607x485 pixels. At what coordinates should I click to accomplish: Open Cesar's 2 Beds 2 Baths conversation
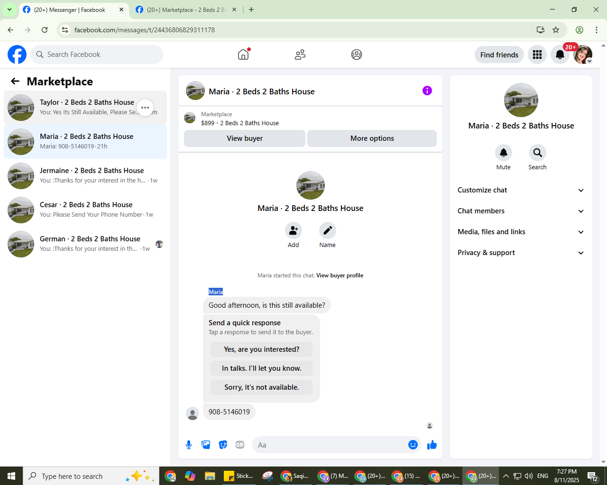pos(85,210)
